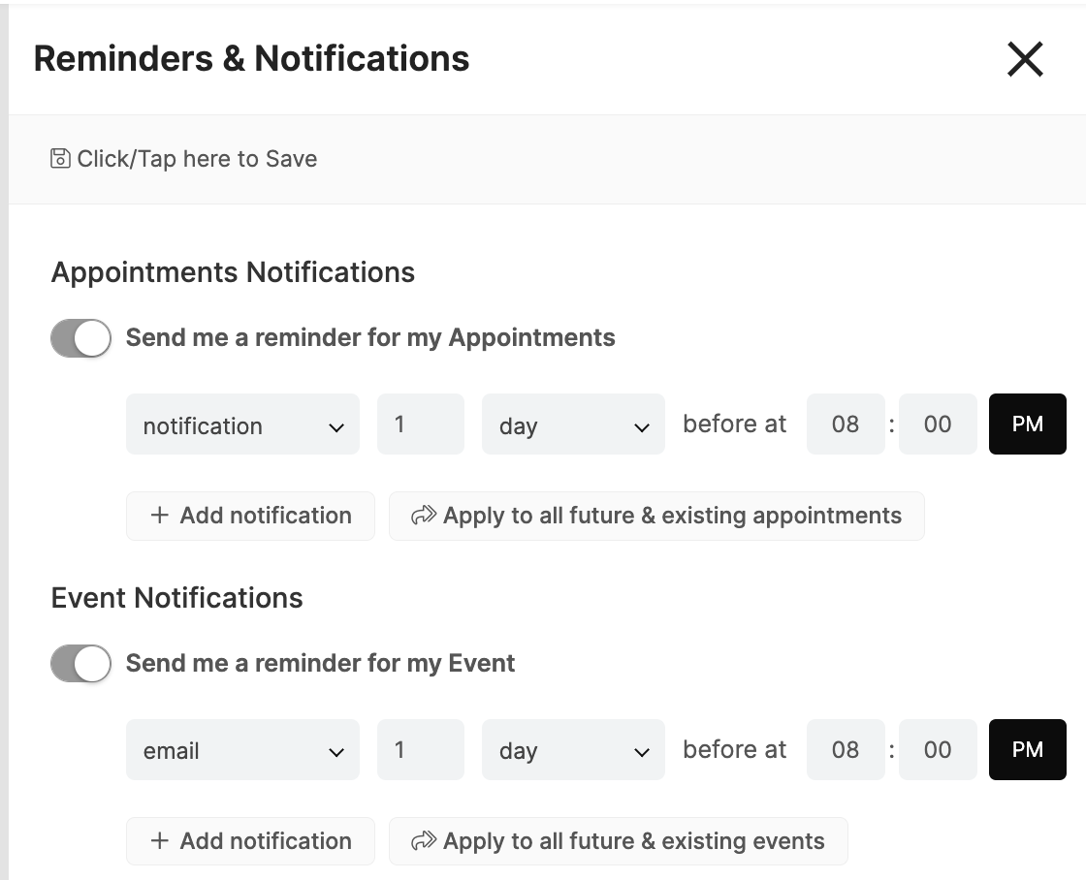Viewport: 1086px width, 880px height.
Task: Click the share arrow icon for events
Action: click(423, 840)
